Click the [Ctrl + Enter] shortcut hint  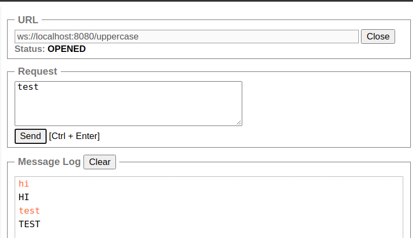(x=74, y=136)
